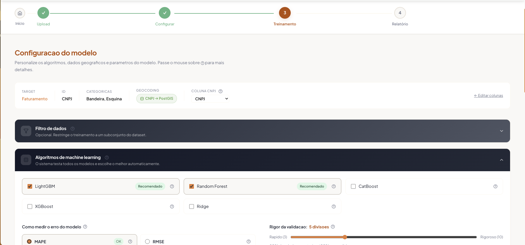This screenshot has width=525, height=245.
Task: Click the Relatório step label
Action: coord(400,24)
